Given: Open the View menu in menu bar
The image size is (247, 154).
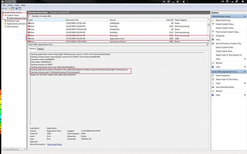Looking at the screenshot, I should point(17,5).
